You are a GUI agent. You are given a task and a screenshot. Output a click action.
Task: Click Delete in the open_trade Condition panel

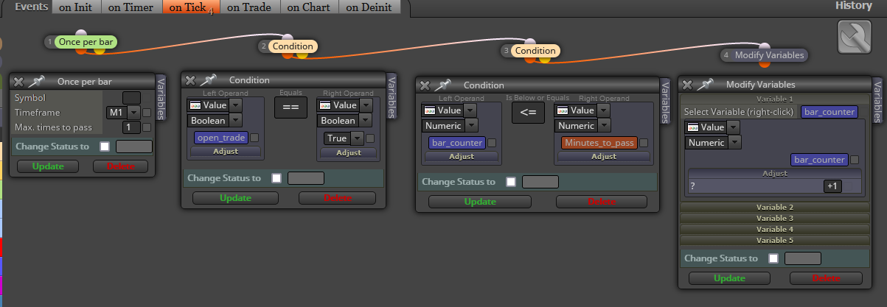click(337, 198)
